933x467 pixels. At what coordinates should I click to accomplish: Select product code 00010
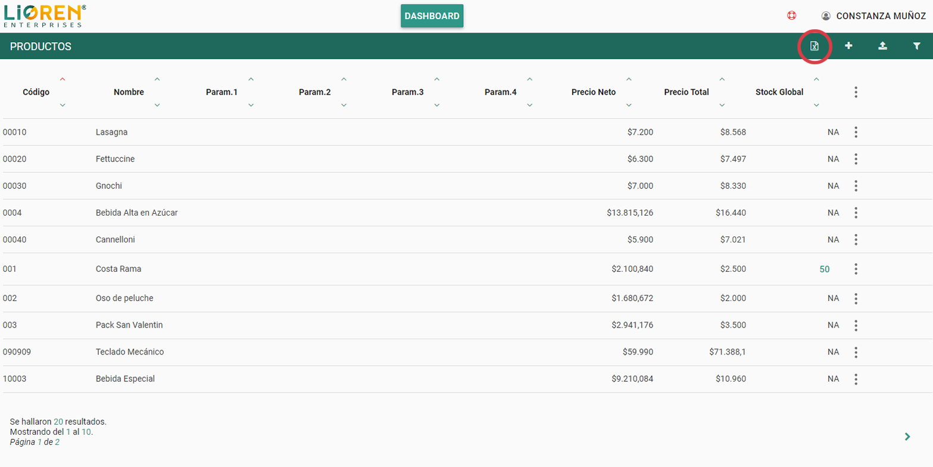coord(14,132)
